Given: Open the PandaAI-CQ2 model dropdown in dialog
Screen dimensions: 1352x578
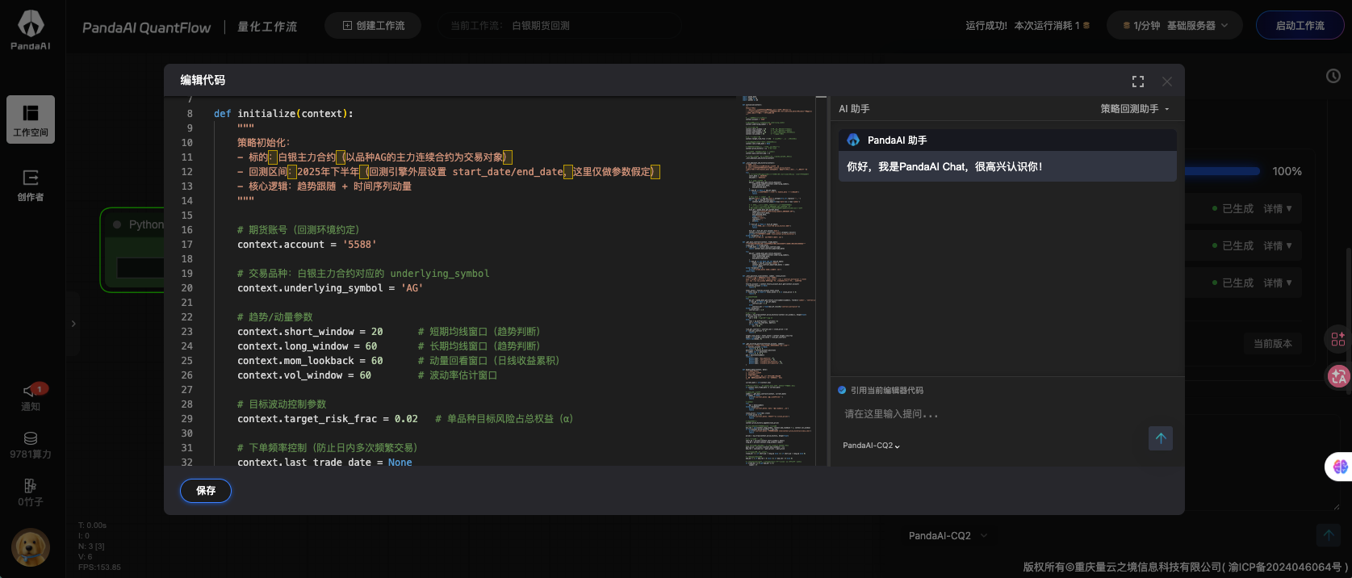Looking at the screenshot, I should [x=871, y=446].
